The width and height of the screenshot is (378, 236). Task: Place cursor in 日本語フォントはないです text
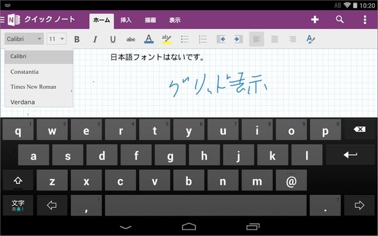click(x=158, y=58)
